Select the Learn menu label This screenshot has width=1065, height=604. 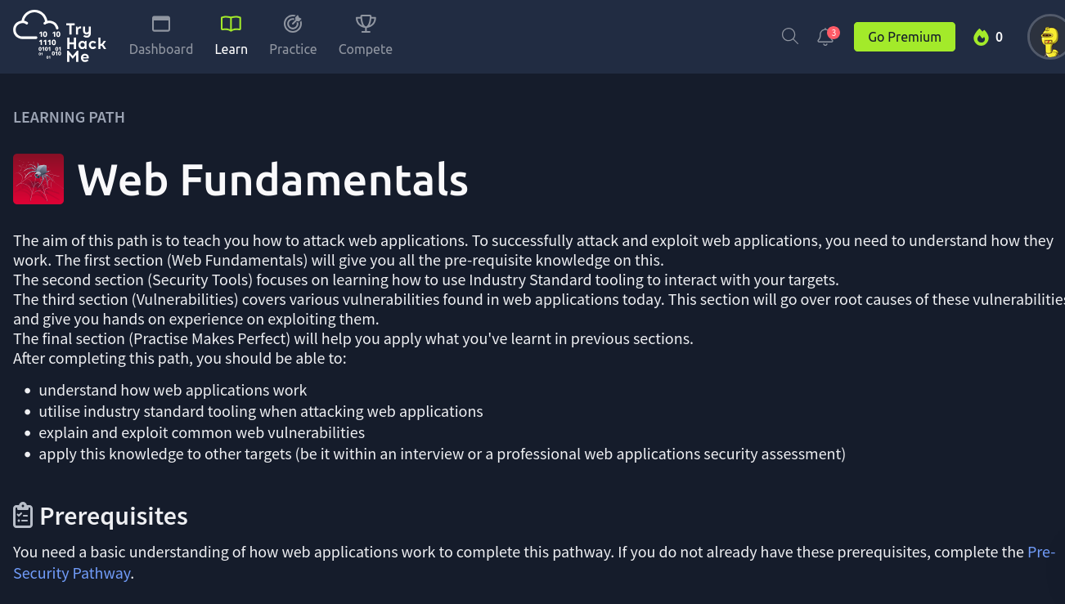231,49
